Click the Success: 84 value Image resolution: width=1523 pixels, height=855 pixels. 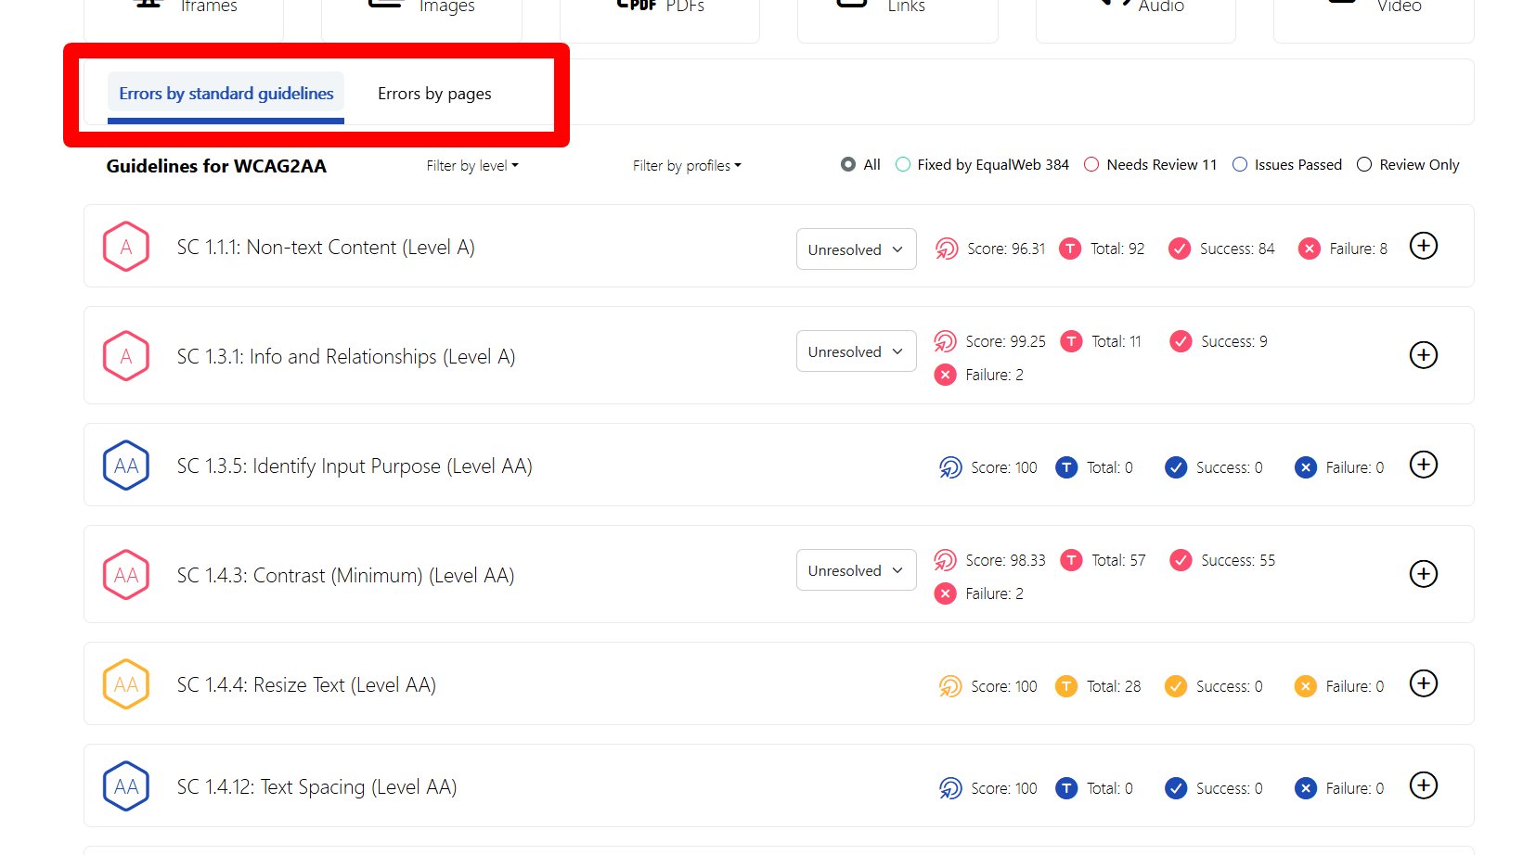tap(1237, 249)
